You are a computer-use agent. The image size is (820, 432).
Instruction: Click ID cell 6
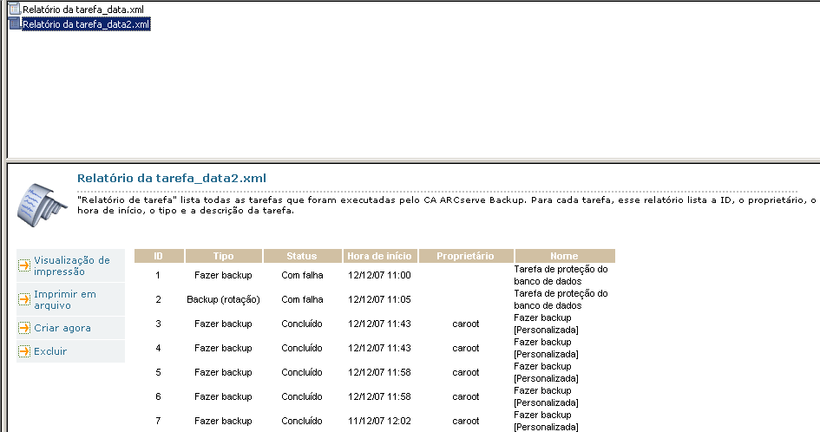(158, 396)
